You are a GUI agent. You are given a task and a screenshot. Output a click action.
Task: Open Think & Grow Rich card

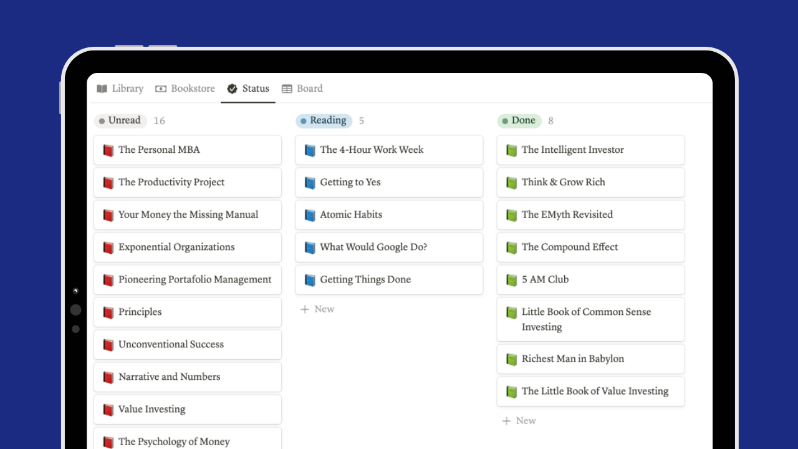[591, 183]
